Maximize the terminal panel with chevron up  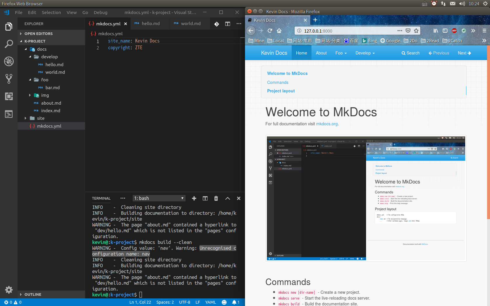click(x=228, y=198)
